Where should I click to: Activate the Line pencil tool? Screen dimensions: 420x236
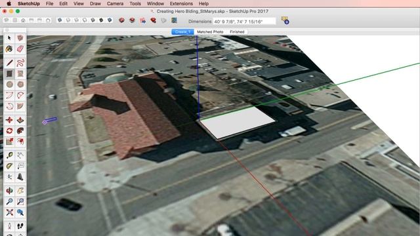tap(9, 63)
